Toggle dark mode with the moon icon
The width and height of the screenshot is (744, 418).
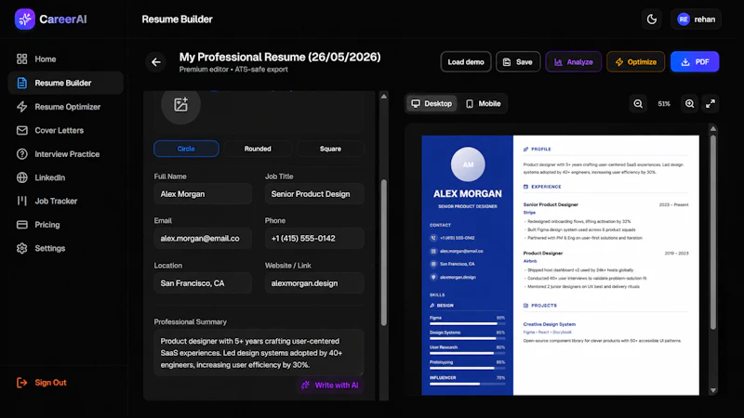point(652,20)
